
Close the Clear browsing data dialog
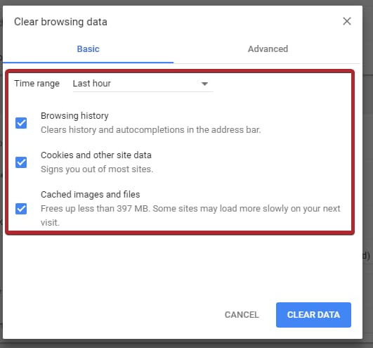(x=347, y=21)
